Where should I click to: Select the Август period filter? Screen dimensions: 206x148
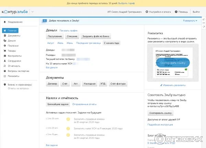click(50, 43)
